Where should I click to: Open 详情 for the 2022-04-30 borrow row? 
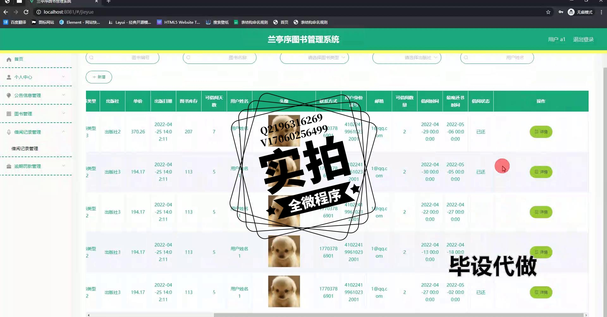point(541,172)
